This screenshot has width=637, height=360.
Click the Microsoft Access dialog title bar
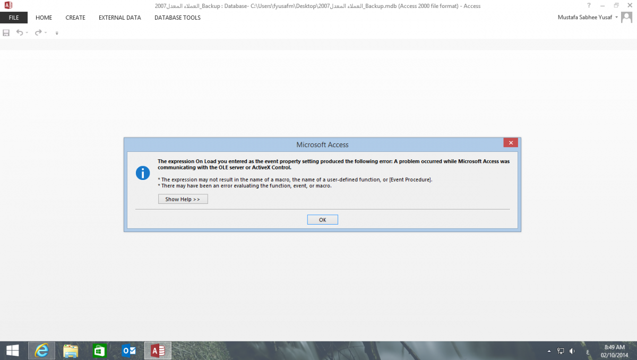coord(322,144)
